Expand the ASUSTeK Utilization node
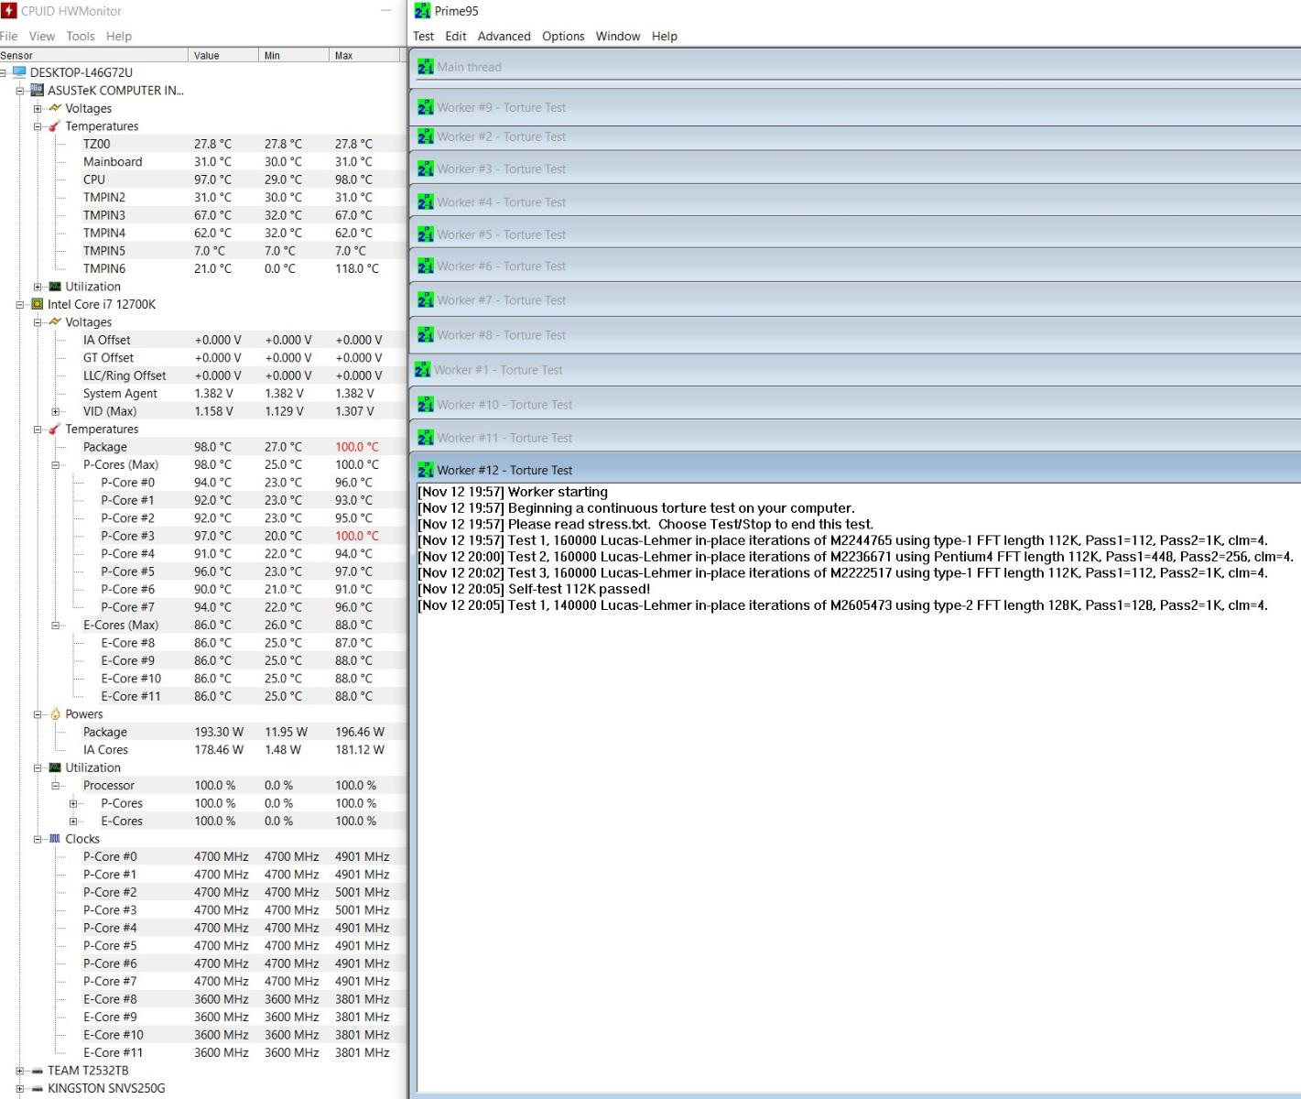 click(38, 287)
